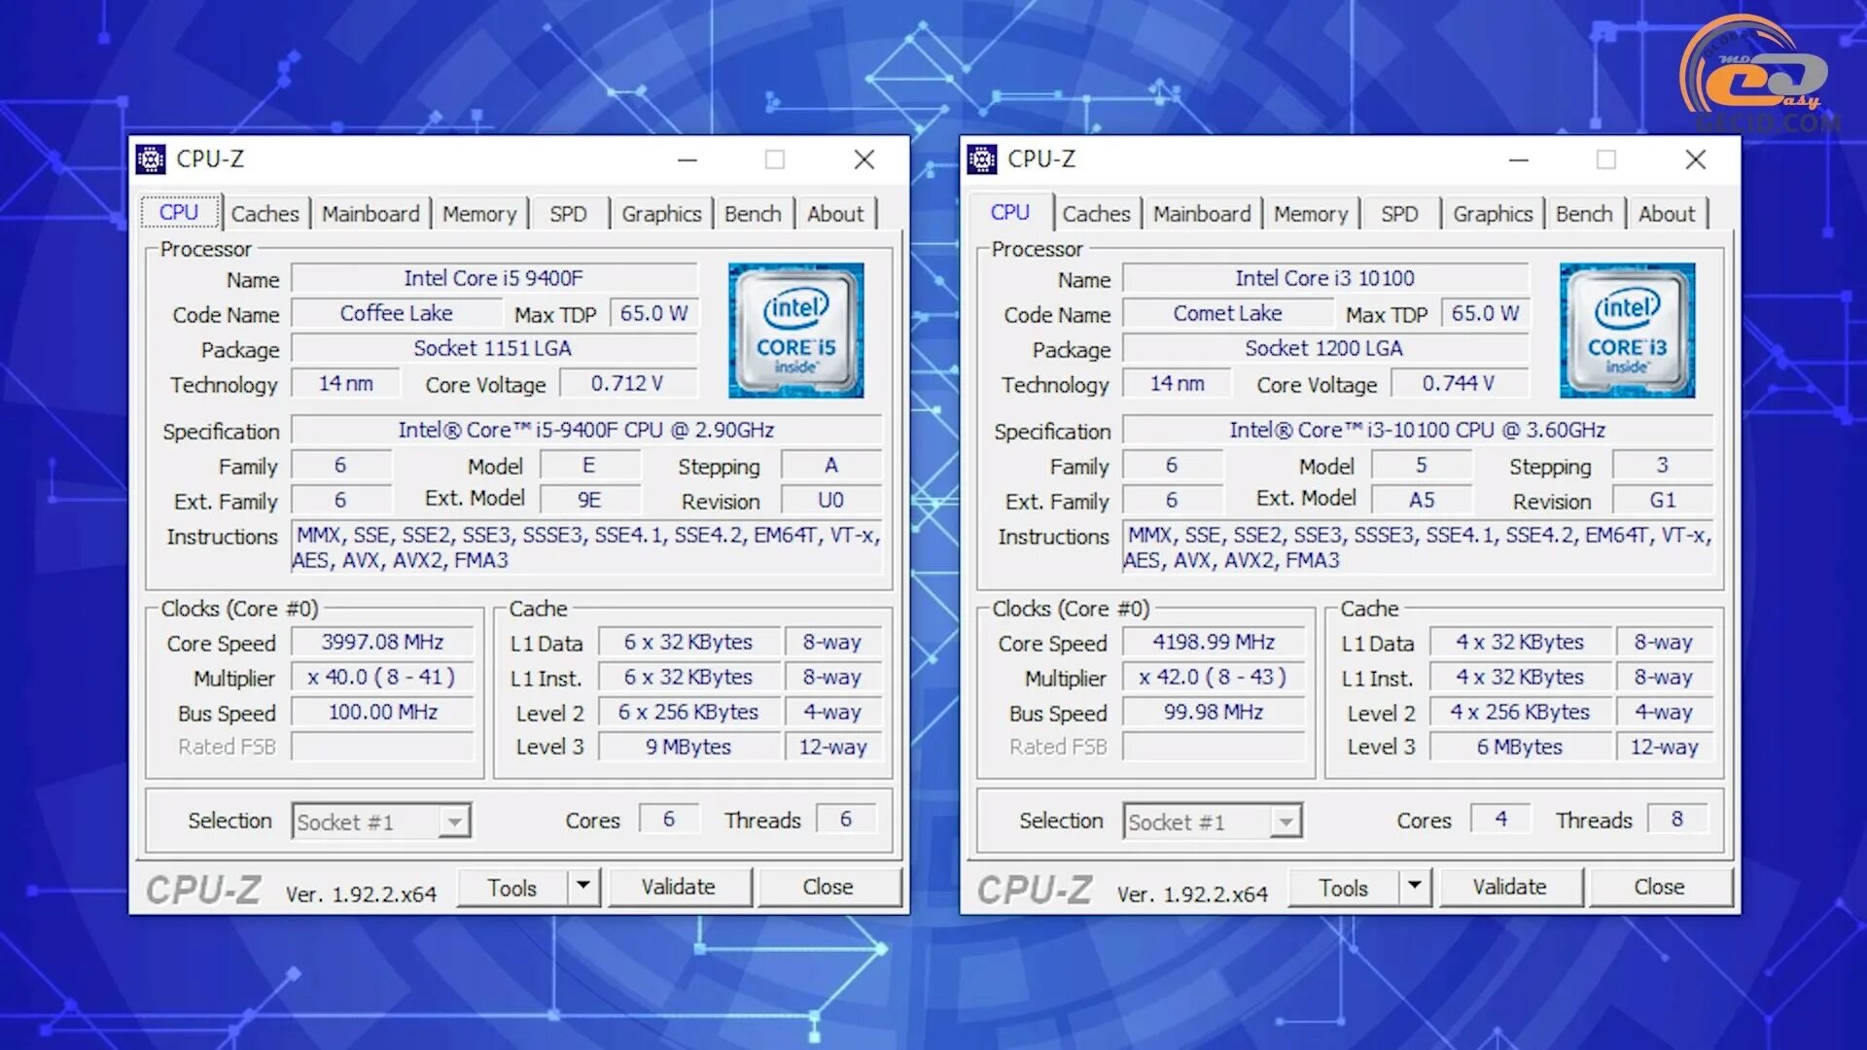Open the Graphics tab in left window
The image size is (1867, 1050).
[661, 214]
